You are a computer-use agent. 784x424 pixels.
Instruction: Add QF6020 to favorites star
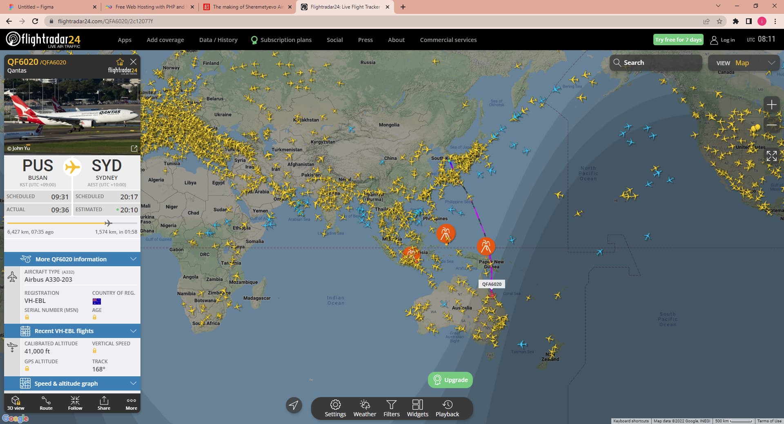click(x=120, y=62)
